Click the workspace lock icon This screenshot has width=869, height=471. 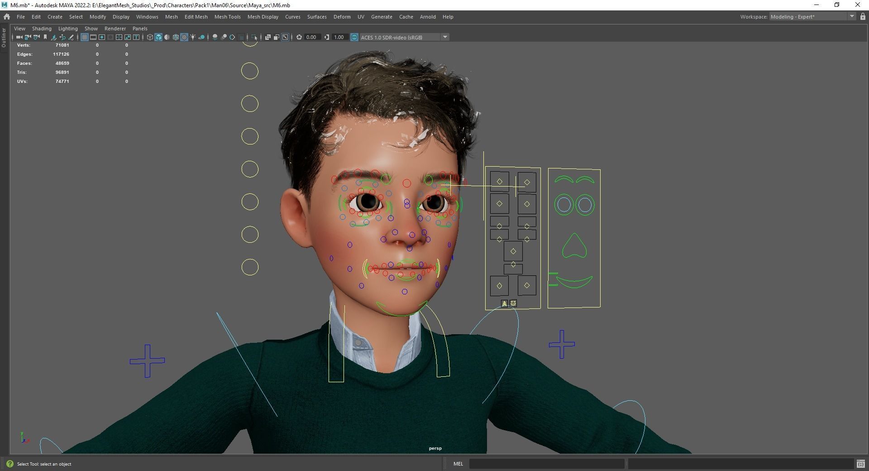[863, 16]
